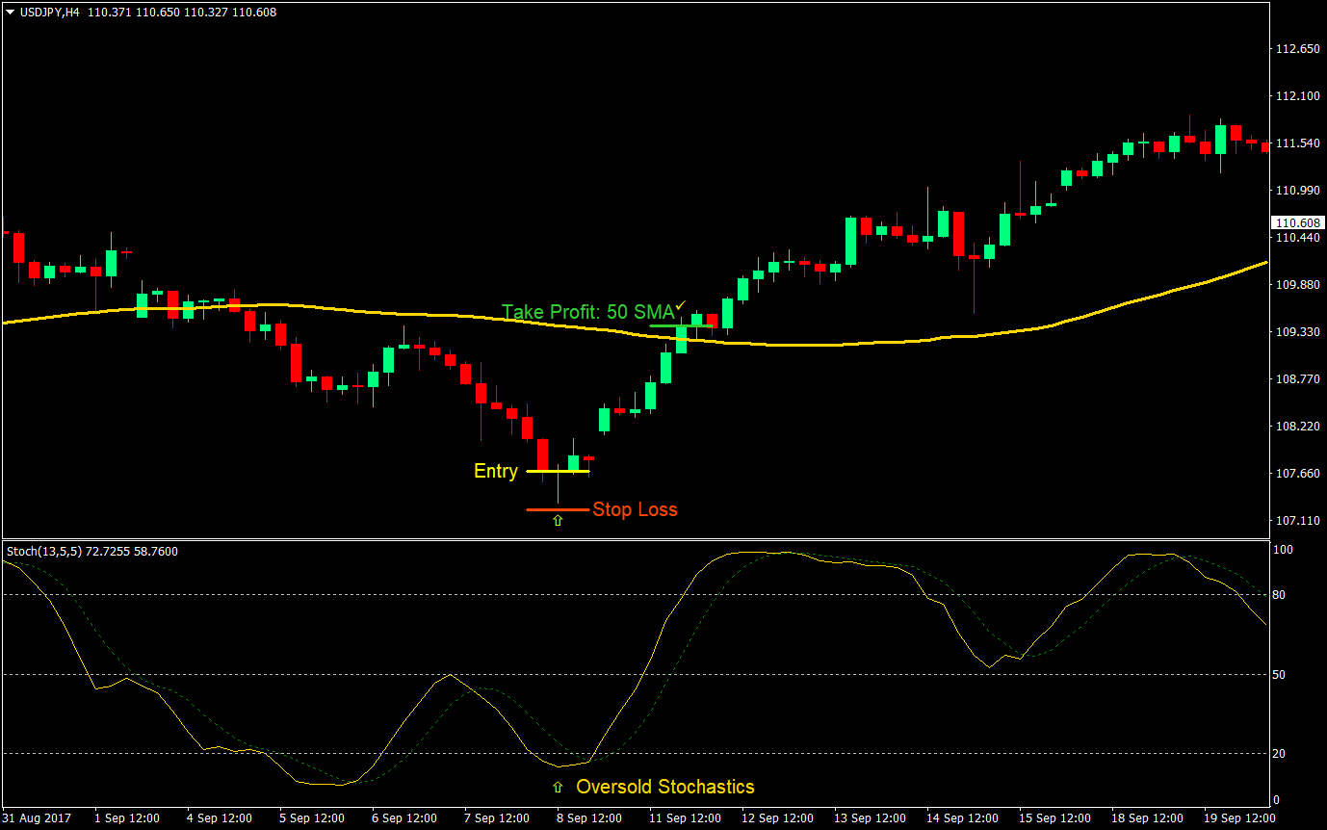Screen dimensions: 1327x830
Task: Click the yellow Entry horizontal line
Action: [x=557, y=472]
